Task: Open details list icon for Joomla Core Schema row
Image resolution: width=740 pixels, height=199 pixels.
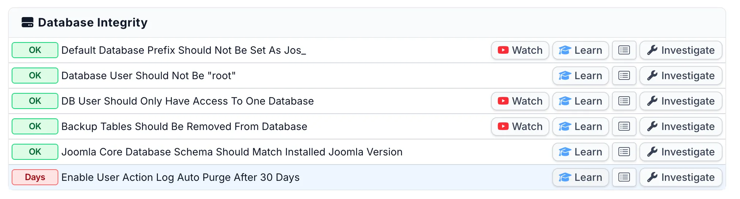Action: (624, 152)
